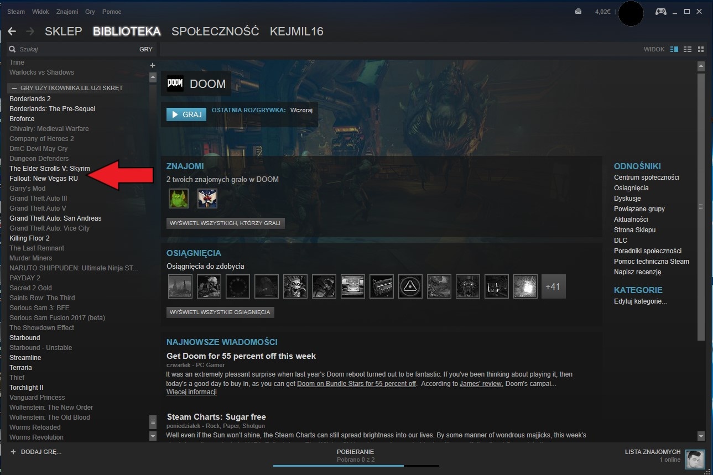Select Terraria in the game list

(20, 368)
